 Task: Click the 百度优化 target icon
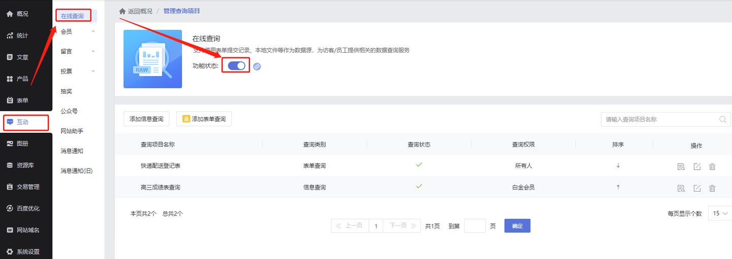(x=10, y=208)
